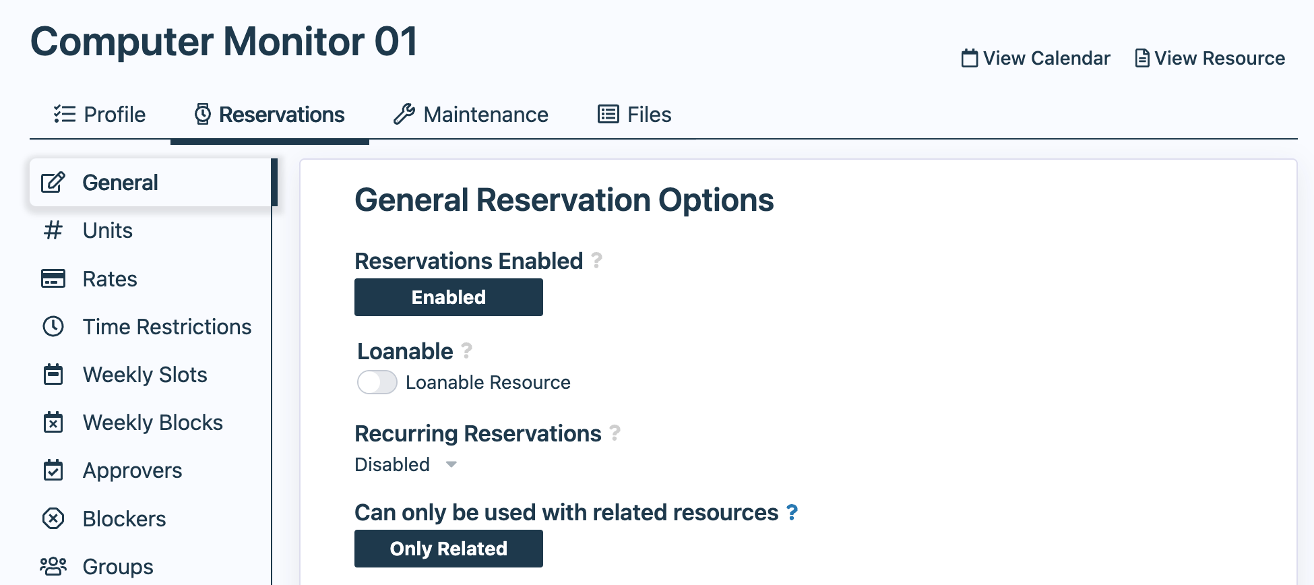Click the hash icon next to Units

(x=53, y=230)
